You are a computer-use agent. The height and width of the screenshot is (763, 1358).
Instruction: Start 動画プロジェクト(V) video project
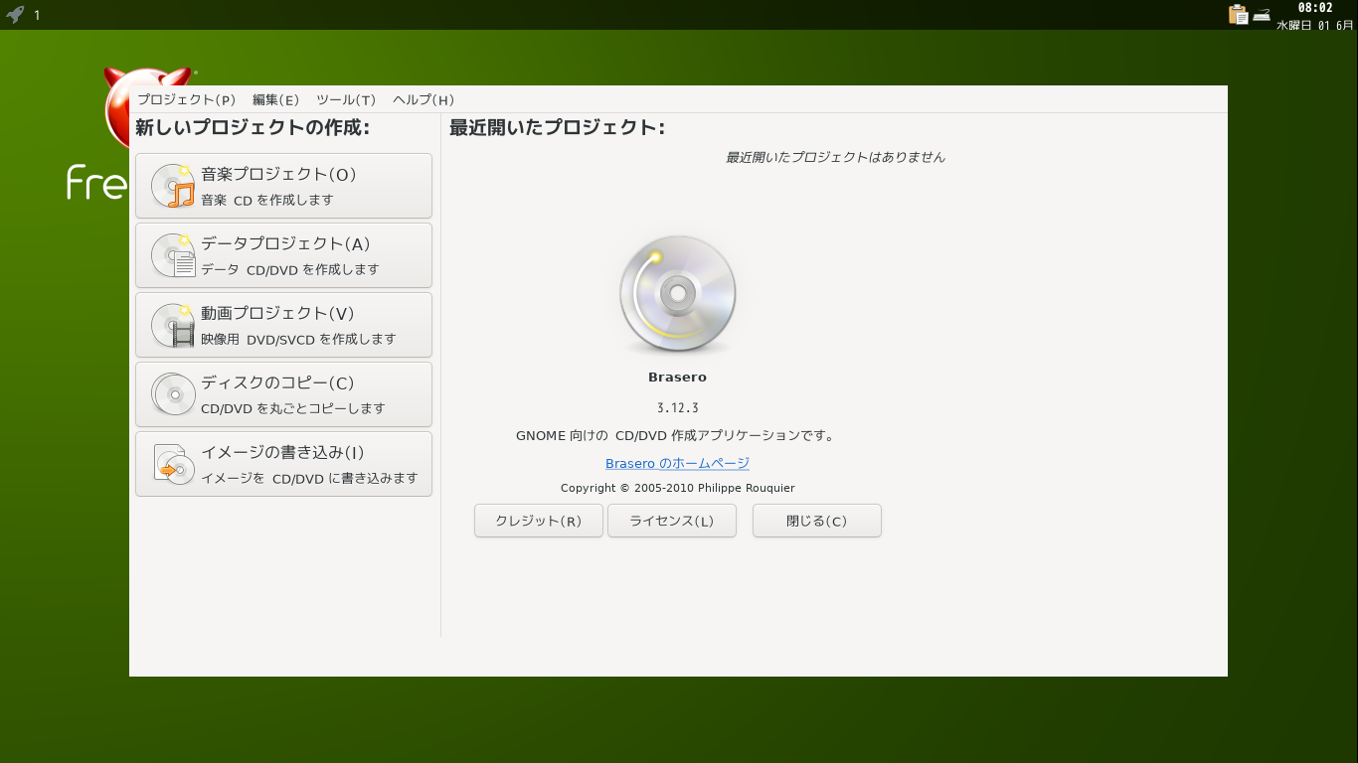283,325
